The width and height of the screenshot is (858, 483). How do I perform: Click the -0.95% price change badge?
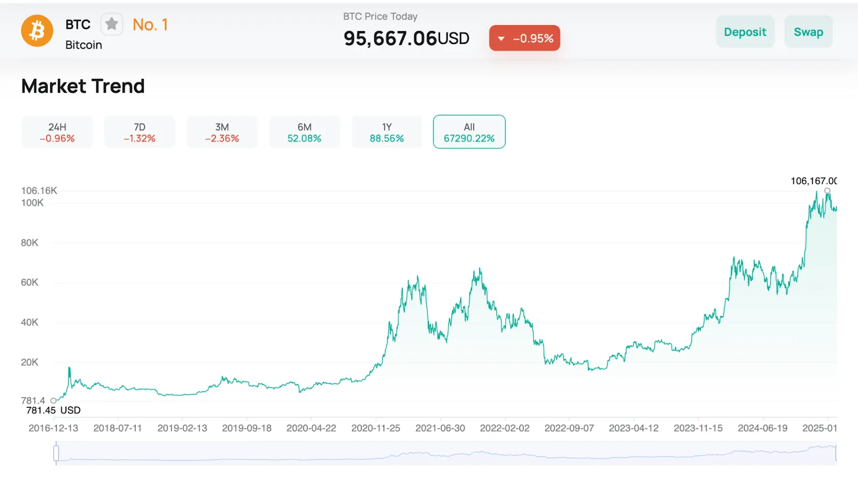point(524,38)
